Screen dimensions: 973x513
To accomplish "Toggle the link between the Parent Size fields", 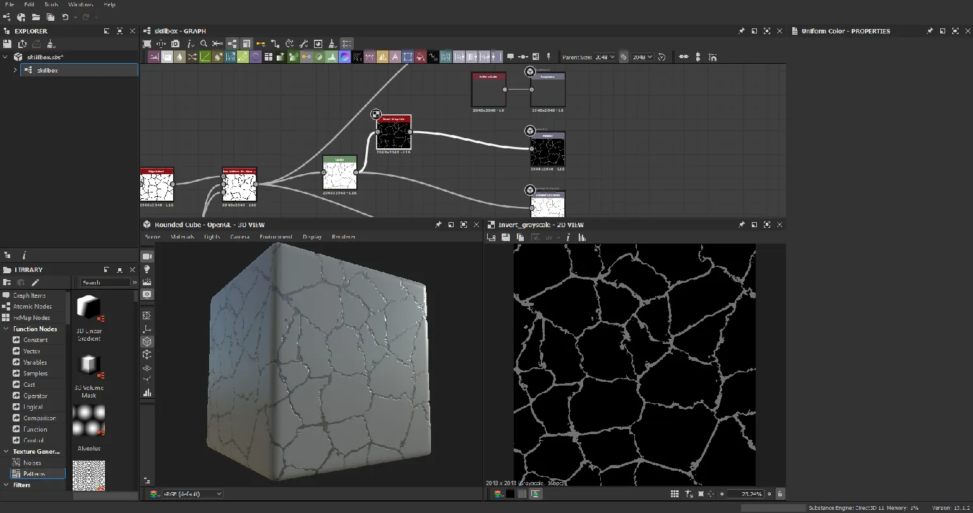I will pos(624,57).
